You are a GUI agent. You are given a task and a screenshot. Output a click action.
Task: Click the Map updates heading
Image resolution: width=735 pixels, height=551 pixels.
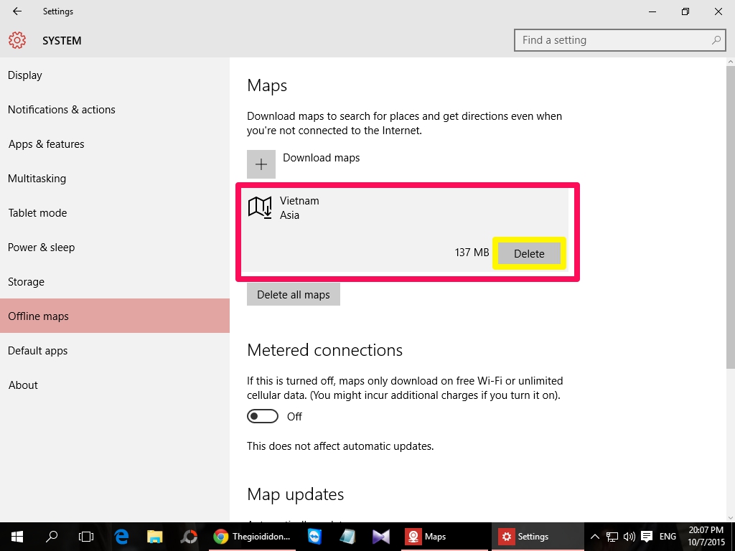coord(295,495)
